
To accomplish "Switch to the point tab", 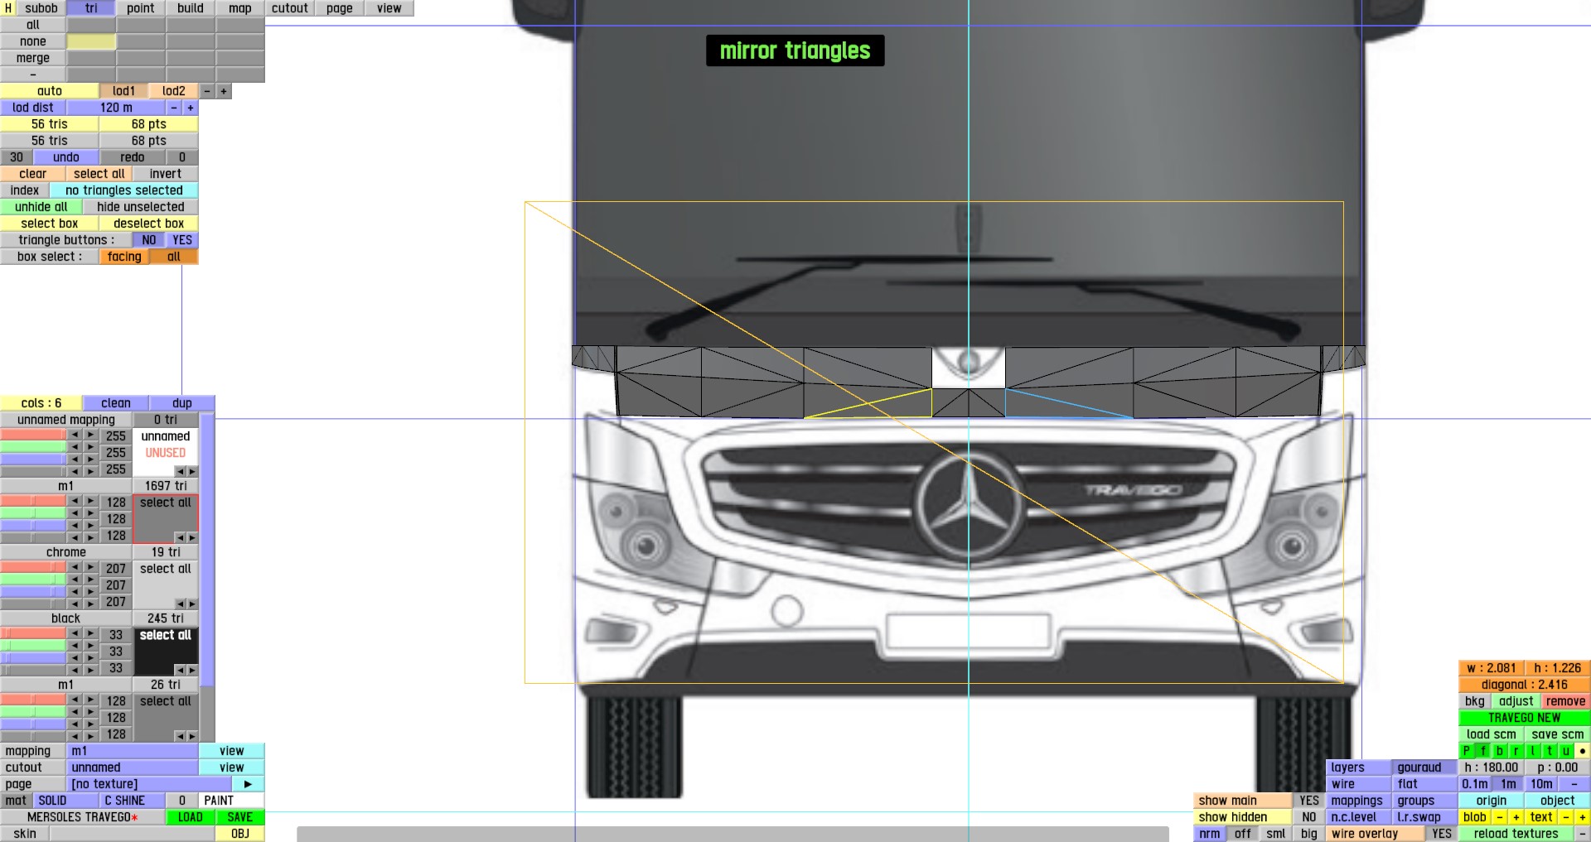I will pos(141,8).
